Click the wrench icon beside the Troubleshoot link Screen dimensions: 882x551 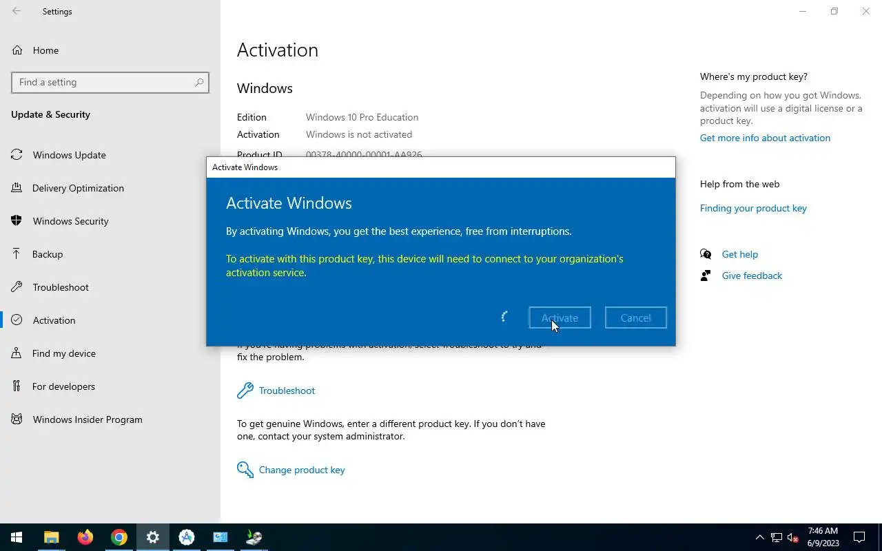(245, 391)
